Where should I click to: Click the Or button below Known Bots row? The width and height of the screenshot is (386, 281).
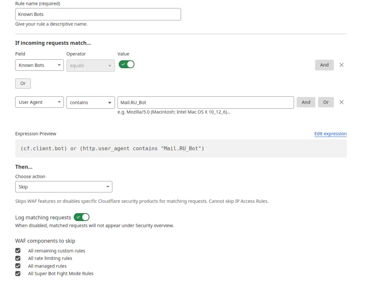tap(23, 83)
